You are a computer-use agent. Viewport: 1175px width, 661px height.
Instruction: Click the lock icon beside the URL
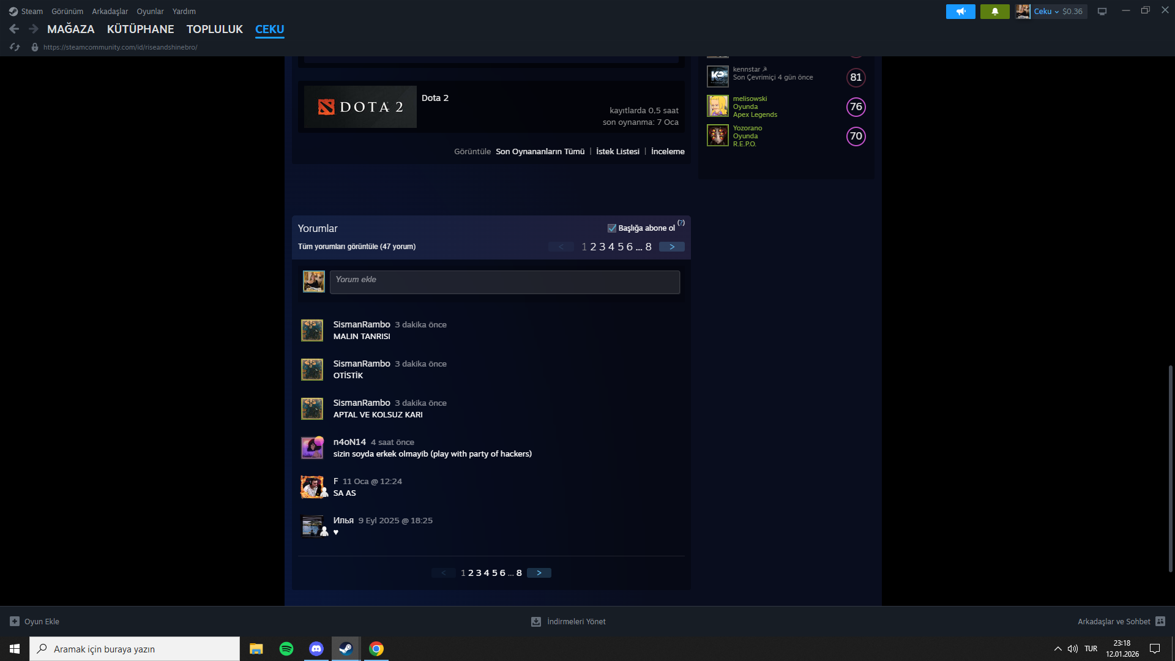tap(35, 47)
